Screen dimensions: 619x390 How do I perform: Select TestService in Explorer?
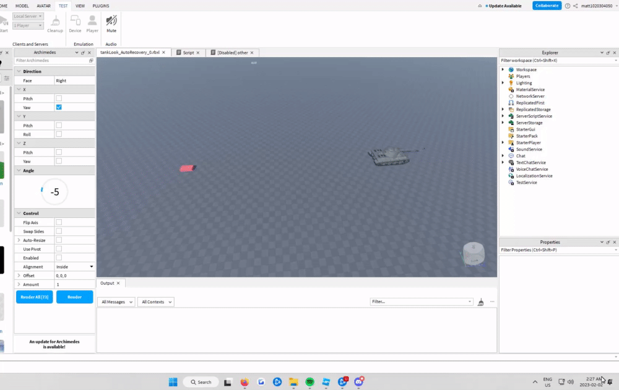[526, 183]
